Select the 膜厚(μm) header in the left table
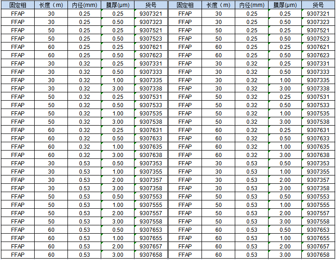 118,5
